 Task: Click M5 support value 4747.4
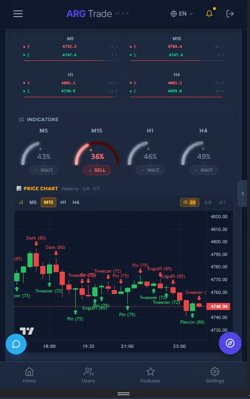pyautogui.click(x=70, y=55)
